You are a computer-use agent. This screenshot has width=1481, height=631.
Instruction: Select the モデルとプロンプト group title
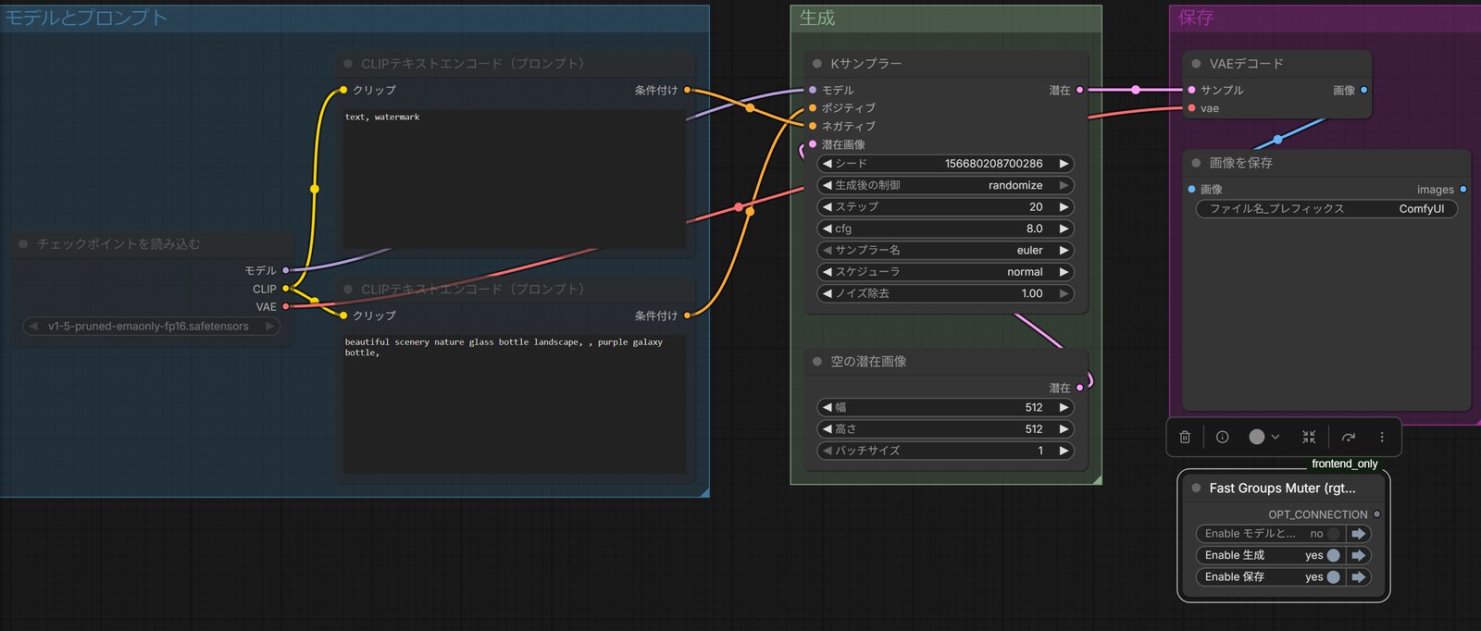point(86,18)
